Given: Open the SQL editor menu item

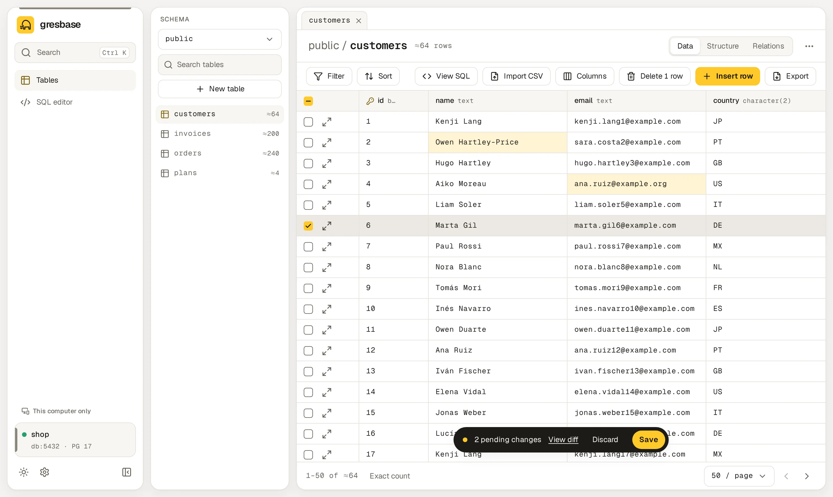Looking at the screenshot, I should 75,102.
